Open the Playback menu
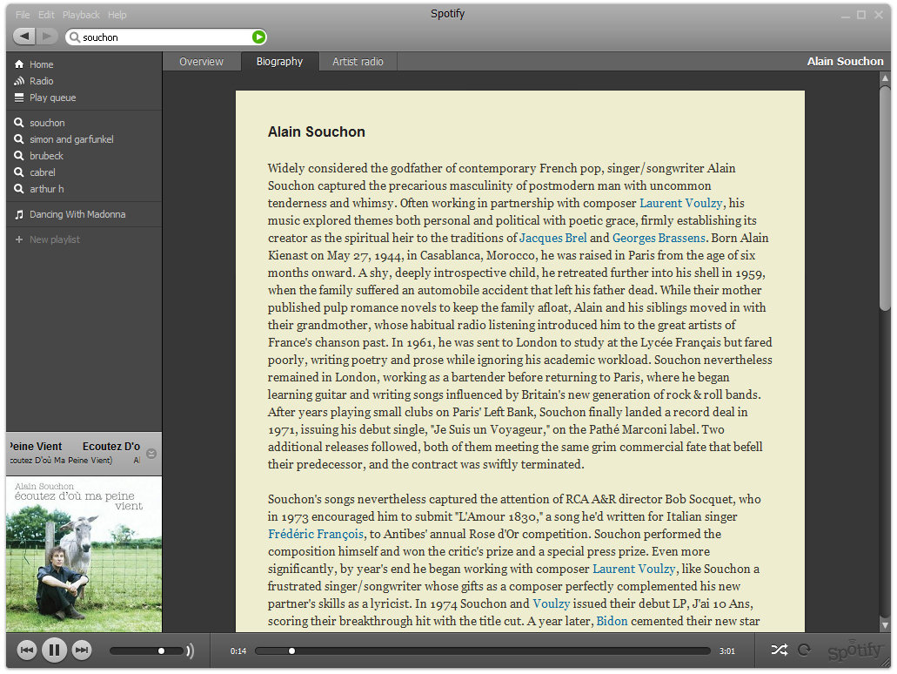Image resolution: width=897 pixels, height=674 pixels. coord(81,15)
